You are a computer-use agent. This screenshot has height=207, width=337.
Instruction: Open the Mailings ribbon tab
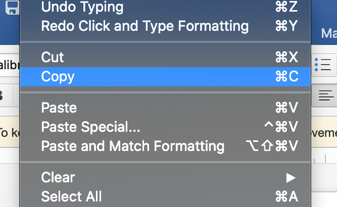point(329,33)
